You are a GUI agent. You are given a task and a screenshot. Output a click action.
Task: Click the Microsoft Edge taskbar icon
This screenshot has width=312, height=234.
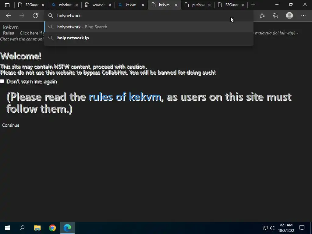pos(67,228)
